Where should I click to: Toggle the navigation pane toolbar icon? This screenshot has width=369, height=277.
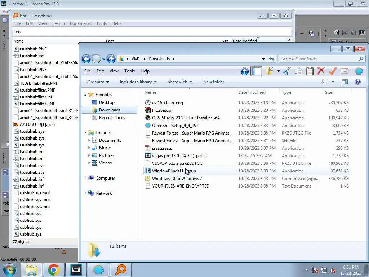tap(256, 71)
